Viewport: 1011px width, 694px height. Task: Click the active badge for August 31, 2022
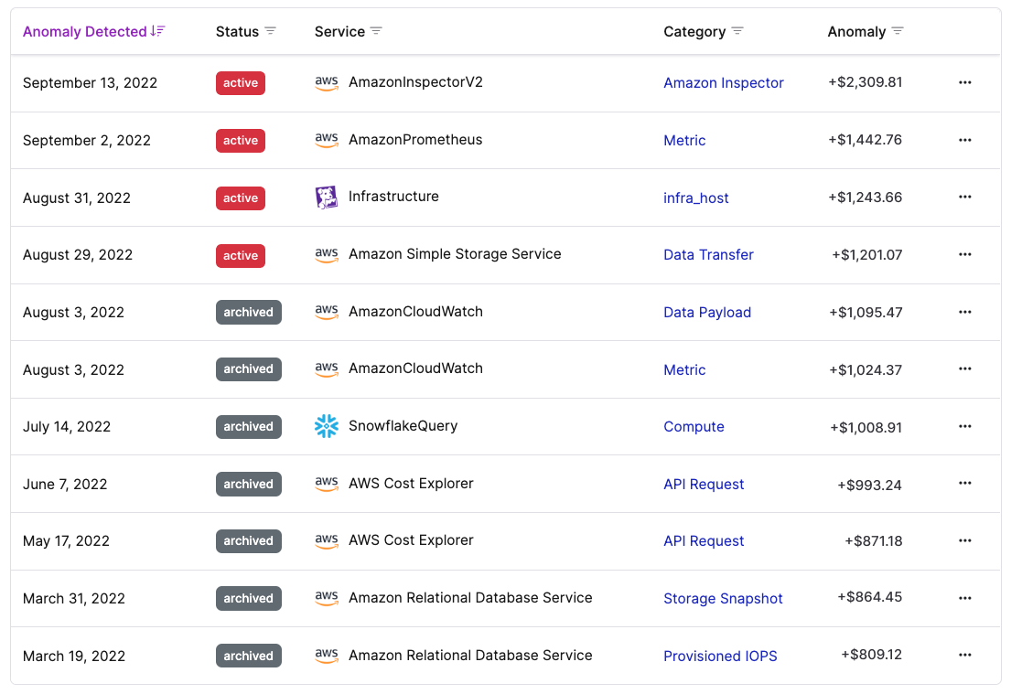click(x=241, y=198)
